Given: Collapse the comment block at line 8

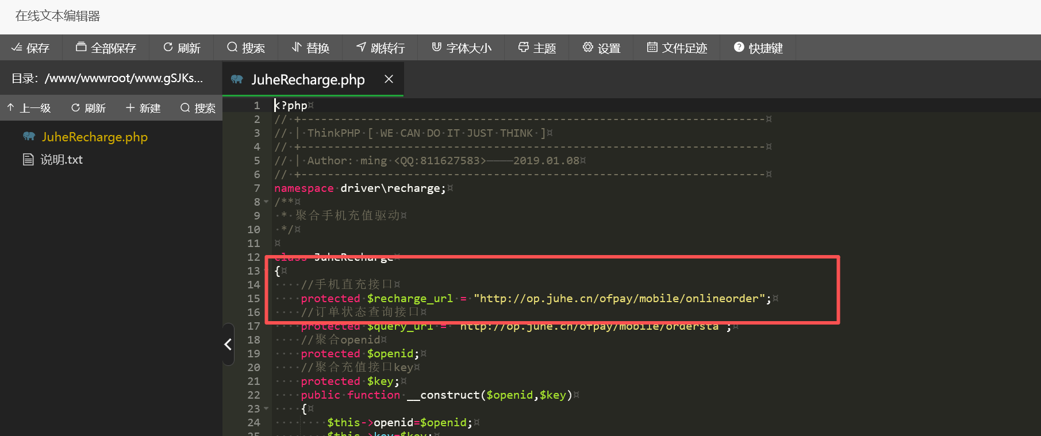Looking at the screenshot, I should pyautogui.click(x=266, y=202).
